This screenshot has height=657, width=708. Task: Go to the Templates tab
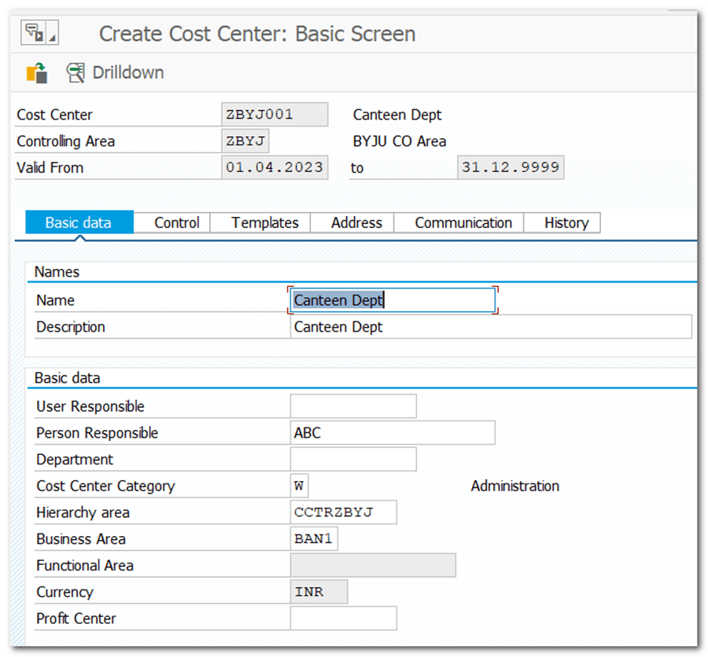pyautogui.click(x=265, y=222)
